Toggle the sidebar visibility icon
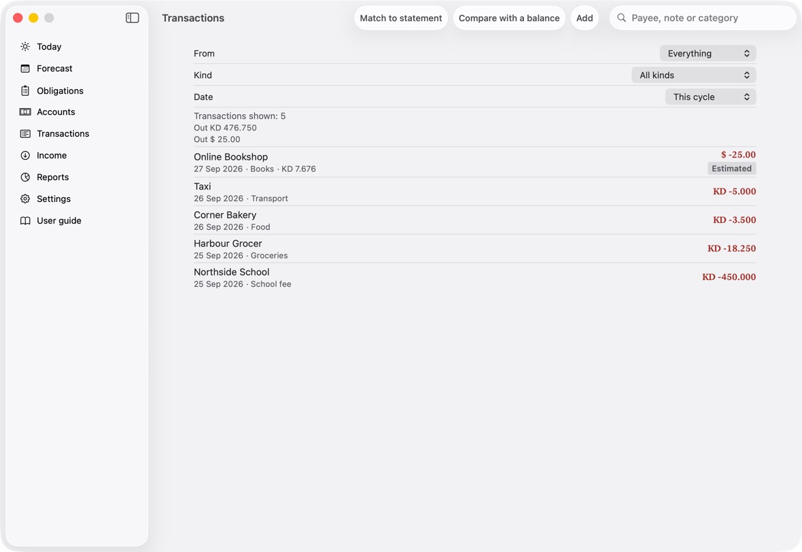 [133, 18]
